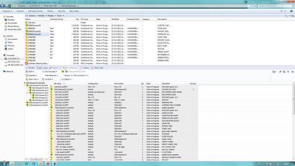Click the orange application icon in the taskbar
Viewport: 295px width, 166px height.
(40, 164)
